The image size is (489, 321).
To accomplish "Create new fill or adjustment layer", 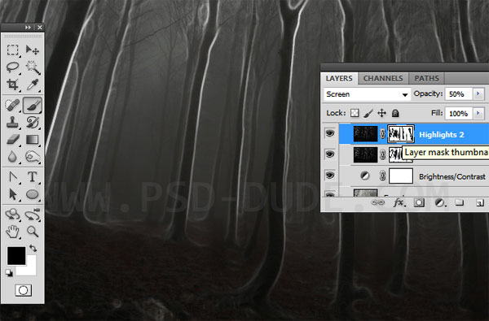I will point(440,203).
